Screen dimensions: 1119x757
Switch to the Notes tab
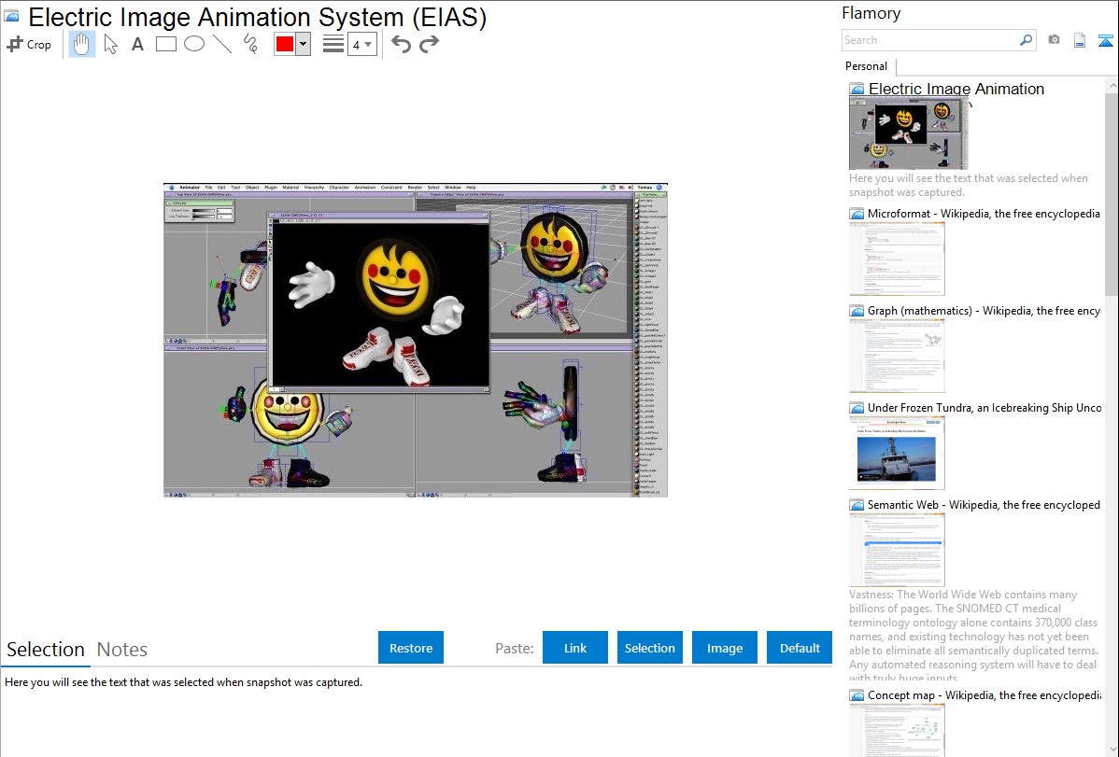[x=122, y=650]
